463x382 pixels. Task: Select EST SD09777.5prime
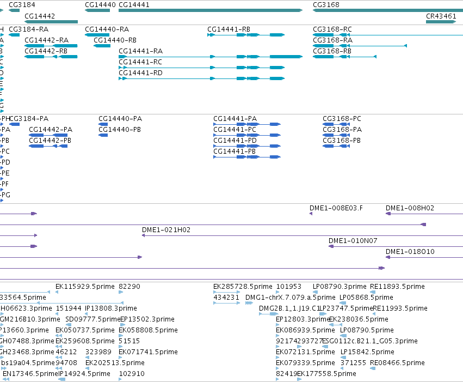point(93,320)
